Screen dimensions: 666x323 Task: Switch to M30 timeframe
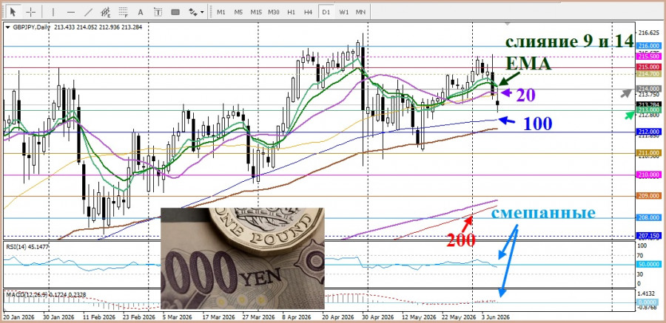(x=274, y=12)
